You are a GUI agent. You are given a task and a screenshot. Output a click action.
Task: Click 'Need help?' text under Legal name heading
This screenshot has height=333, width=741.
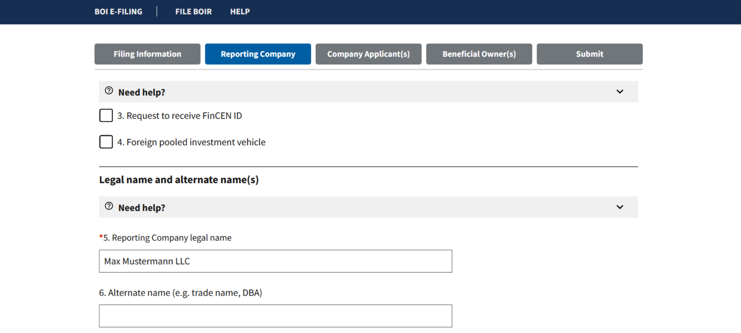tap(141, 208)
